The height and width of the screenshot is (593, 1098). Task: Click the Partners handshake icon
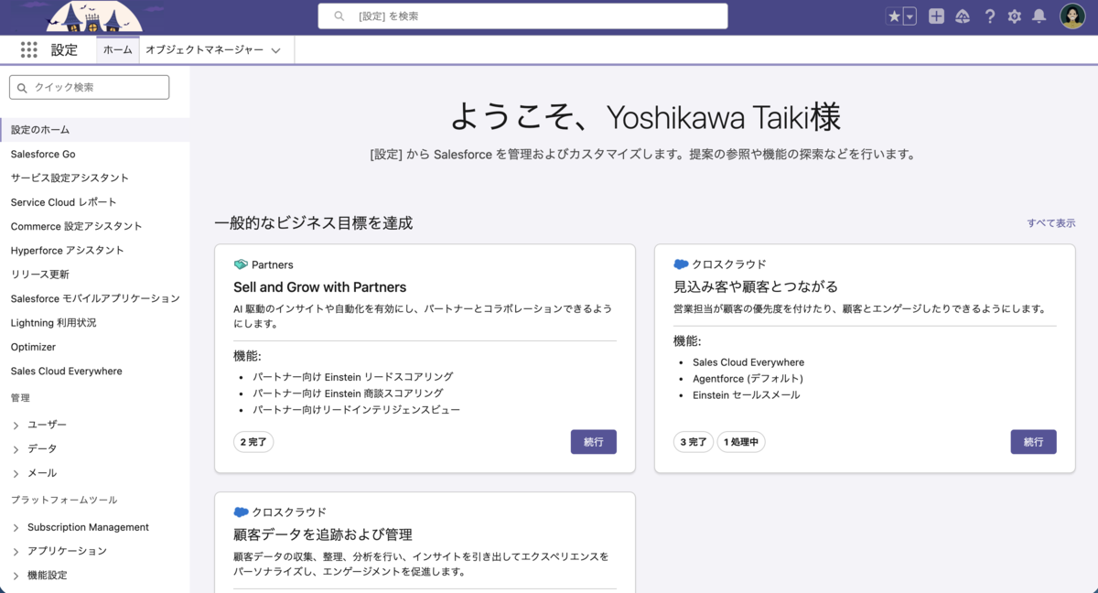[x=241, y=264]
